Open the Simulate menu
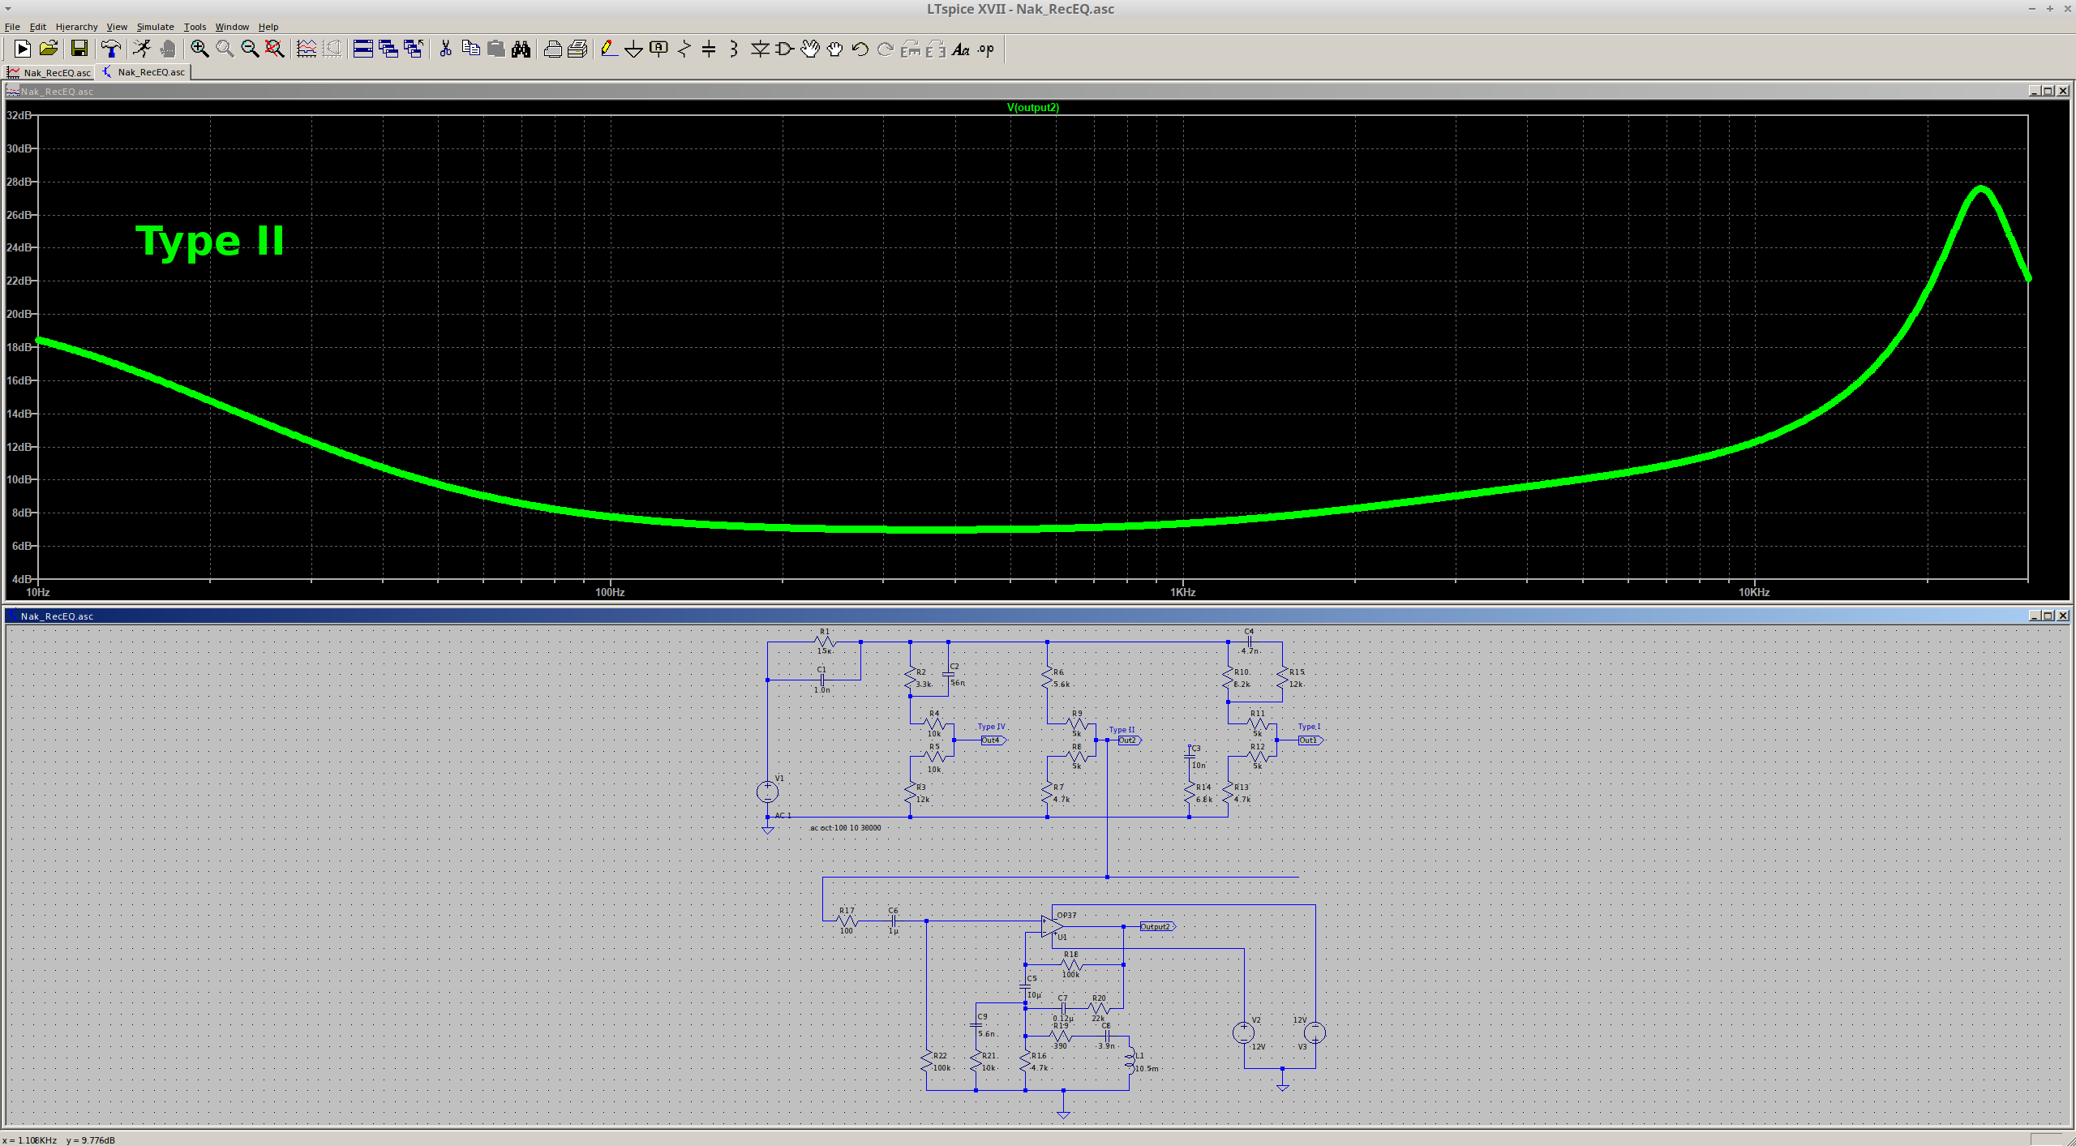This screenshot has width=2076, height=1146. pos(155,27)
